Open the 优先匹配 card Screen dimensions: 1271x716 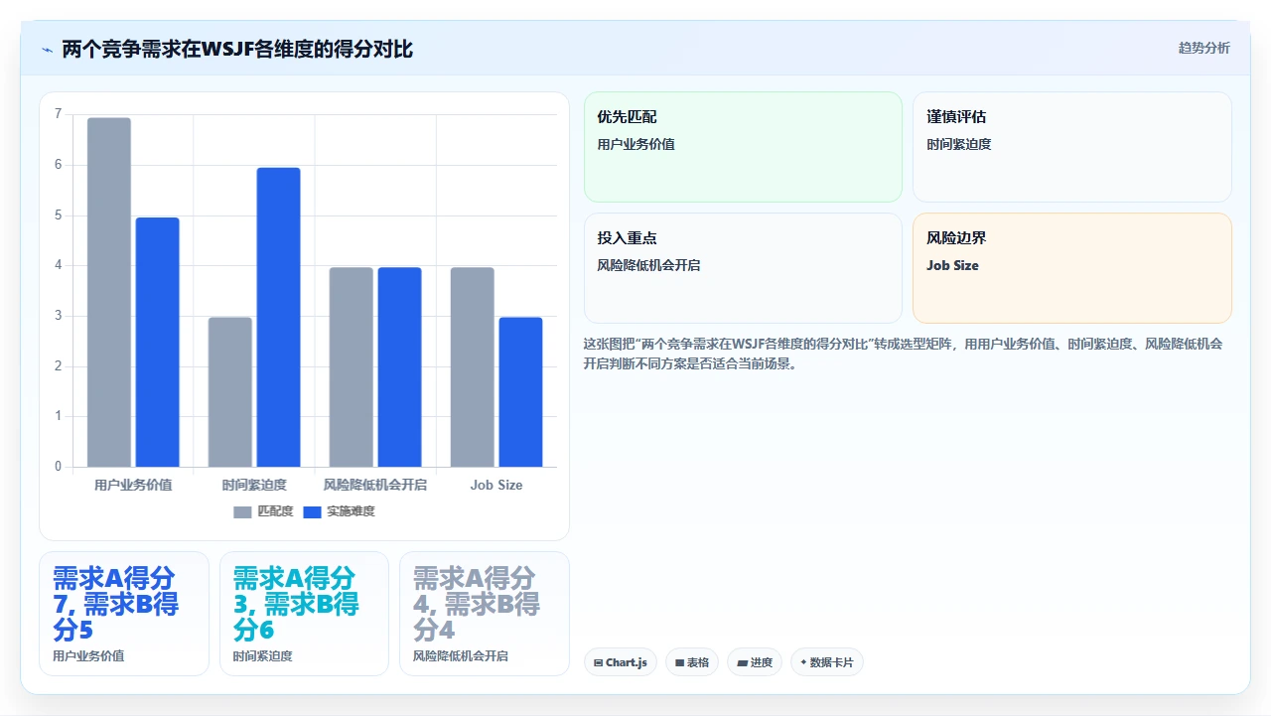[743, 147]
